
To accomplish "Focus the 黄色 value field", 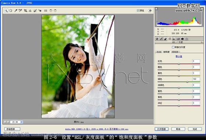I will pyautogui.click(x=196, y=73).
